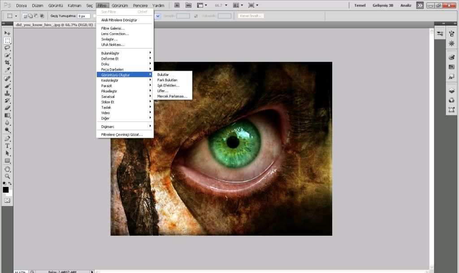Screen dimensions: 459x273
Task: Launch Adobe Bridge from the Br icon
Action: pyautogui.click(x=177, y=5)
